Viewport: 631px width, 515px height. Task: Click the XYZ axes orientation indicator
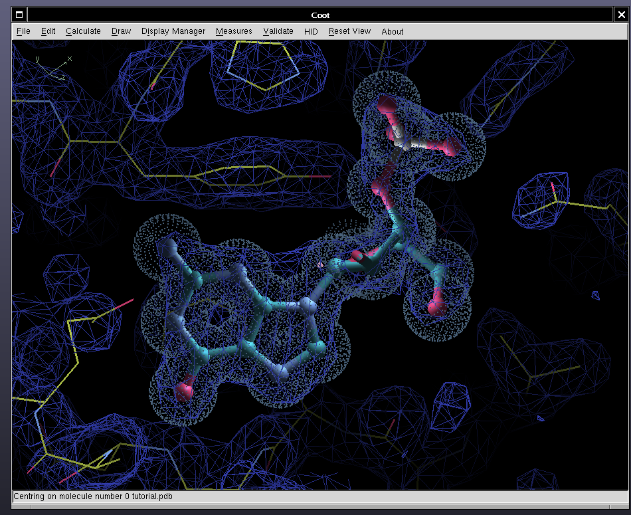(x=54, y=68)
